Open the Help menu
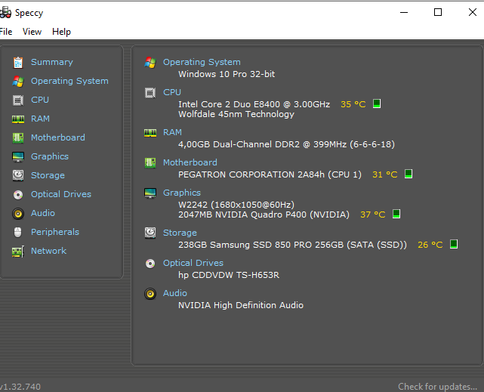Viewport: 484px width, 392px height. coord(62,32)
